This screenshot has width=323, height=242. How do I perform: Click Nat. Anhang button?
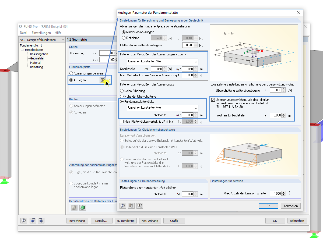pos(150,221)
